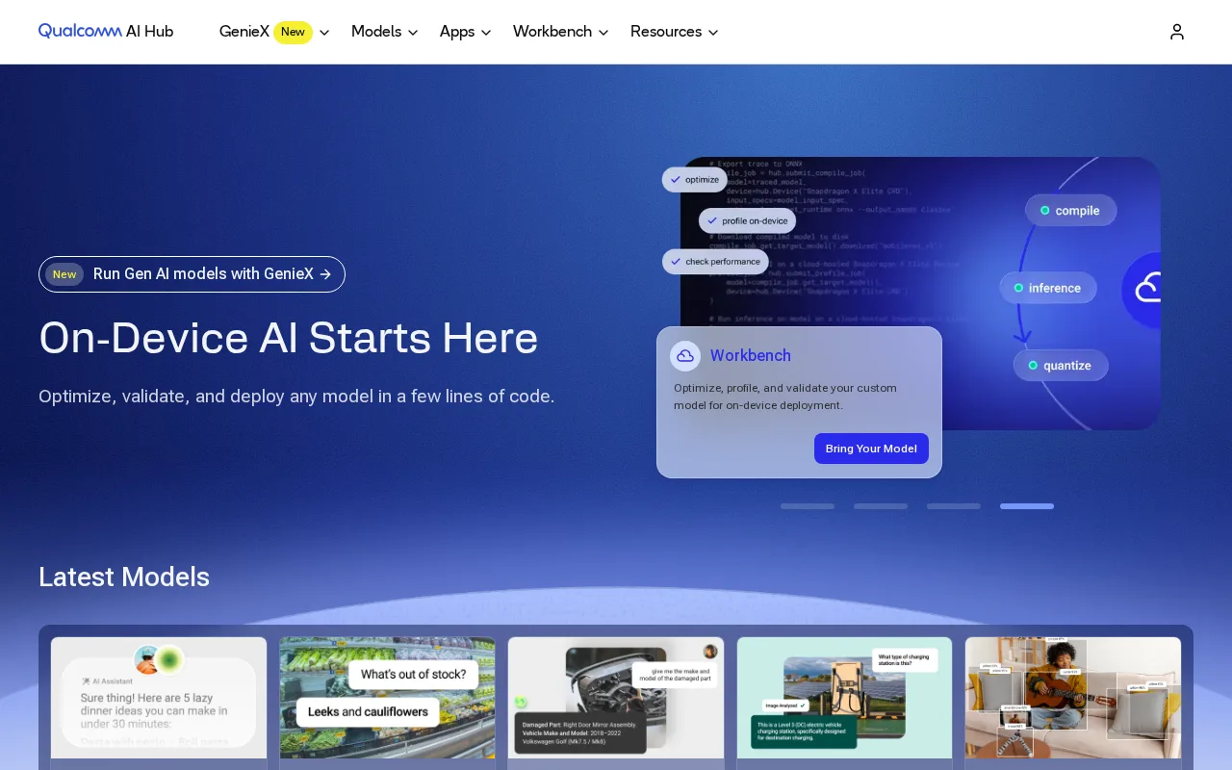
Task: Open the What's out of stock model thumbnail
Action: (x=388, y=698)
